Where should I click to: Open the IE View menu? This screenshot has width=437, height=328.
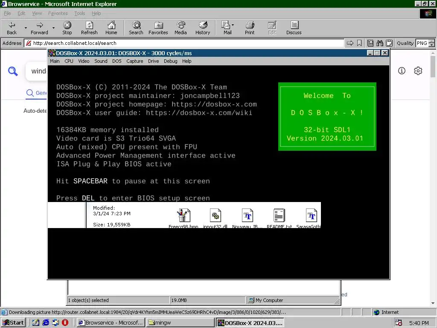[37, 13]
